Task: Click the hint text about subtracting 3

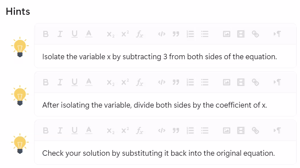Action: click(160, 57)
